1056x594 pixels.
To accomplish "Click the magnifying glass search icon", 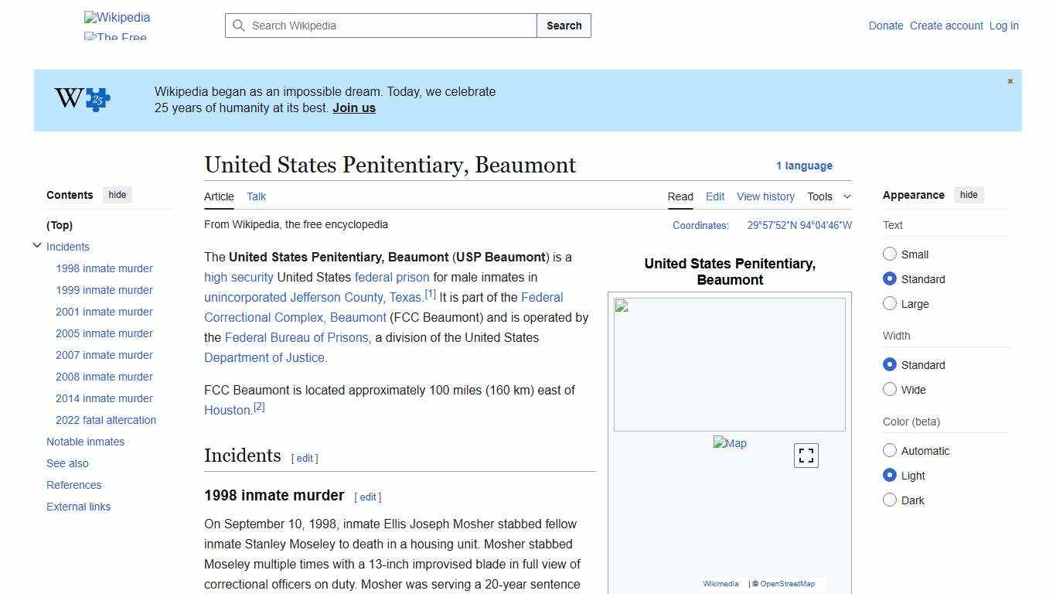I will pyautogui.click(x=240, y=26).
